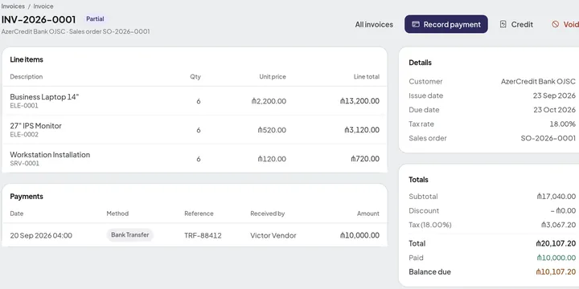Click payment reference TRF-88412
Image resolution: width=579 pixels, height=289 pixels.
pos(203,235)
